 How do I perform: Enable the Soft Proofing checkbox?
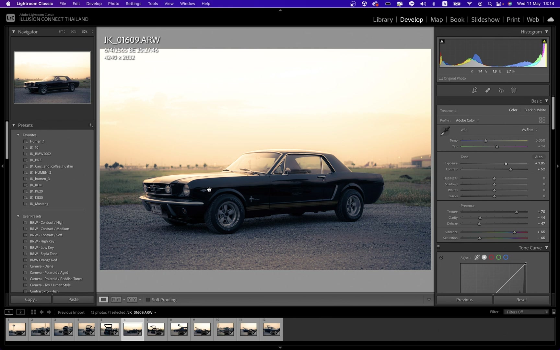tap(148, 300)
